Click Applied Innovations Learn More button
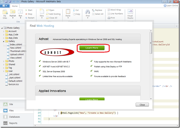The height and width of the screenshot is (128, 180). (92, 99)
